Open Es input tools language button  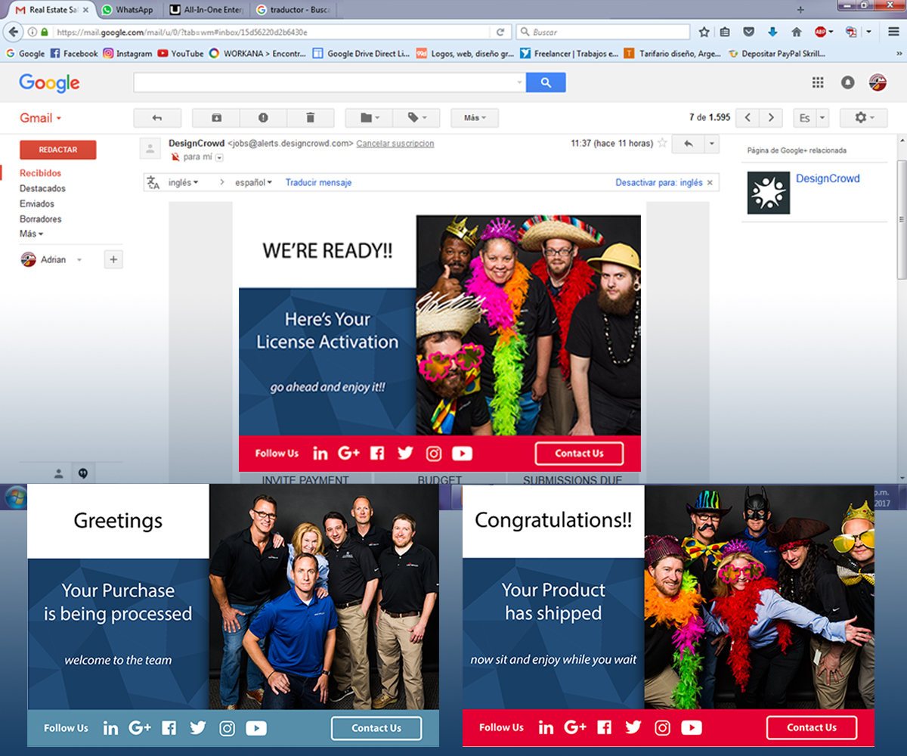[804, 118]
